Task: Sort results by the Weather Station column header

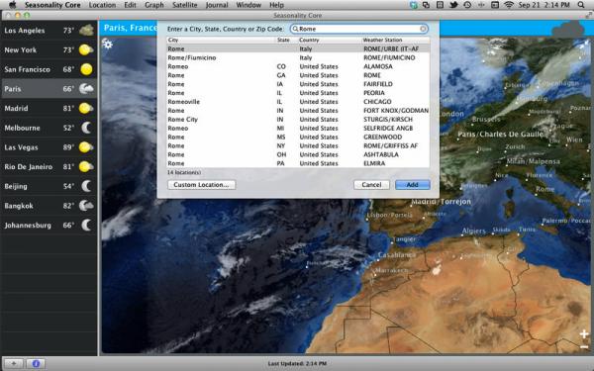Action: 395,40
